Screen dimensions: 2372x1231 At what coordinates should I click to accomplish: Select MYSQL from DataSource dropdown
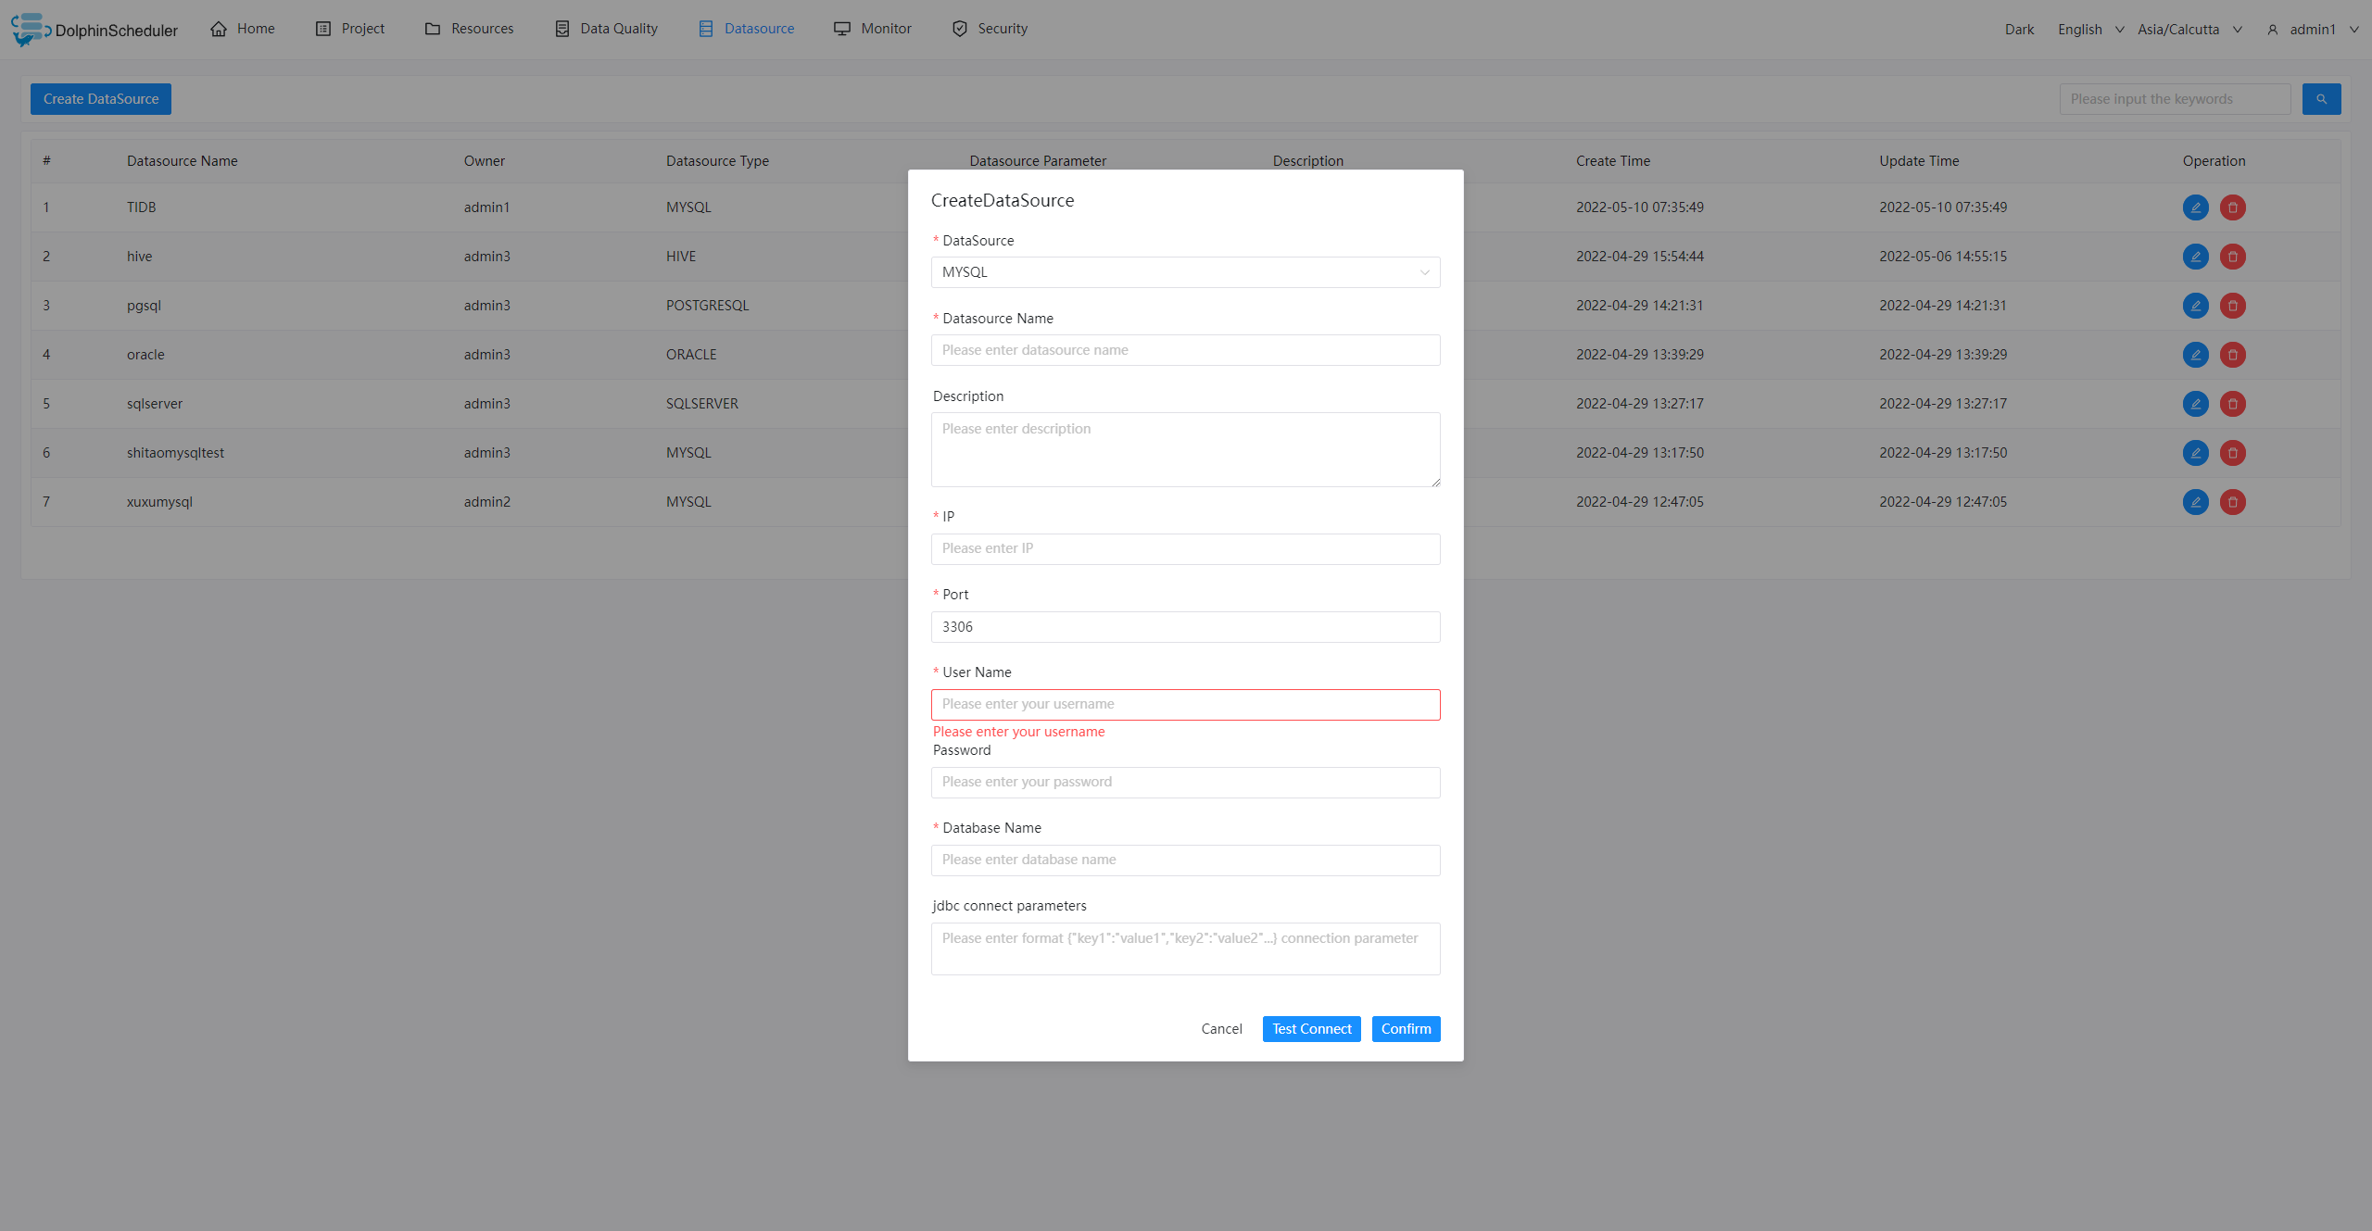click(1183, 271)
